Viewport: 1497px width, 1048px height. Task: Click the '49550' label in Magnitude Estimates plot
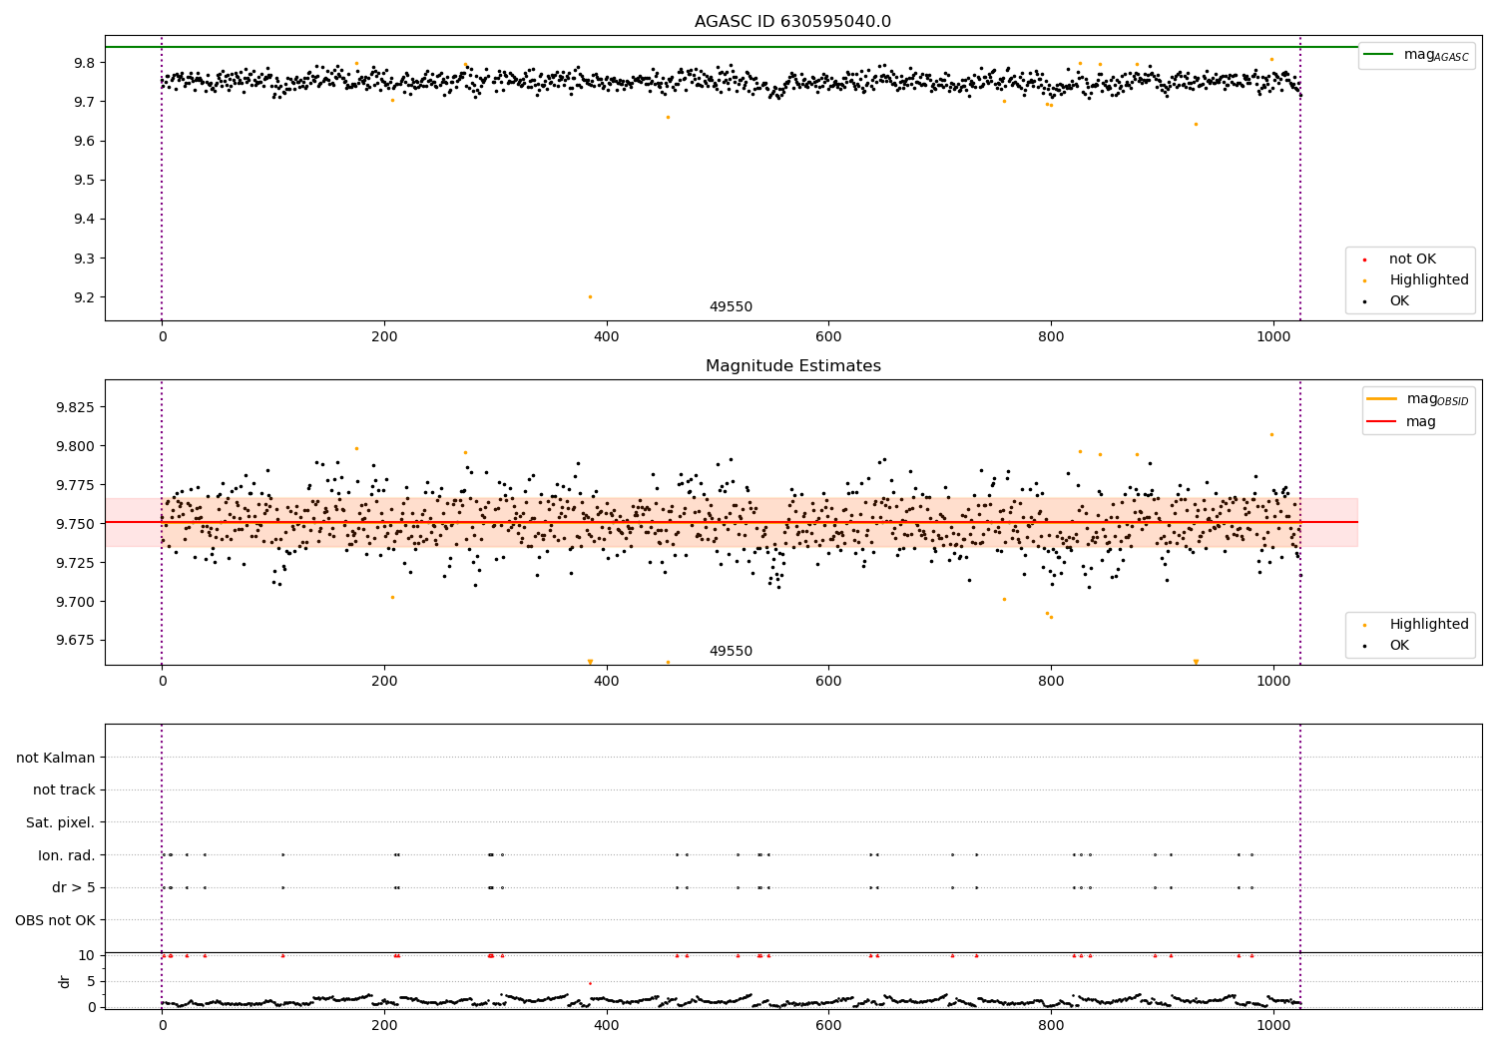[731, 652]
